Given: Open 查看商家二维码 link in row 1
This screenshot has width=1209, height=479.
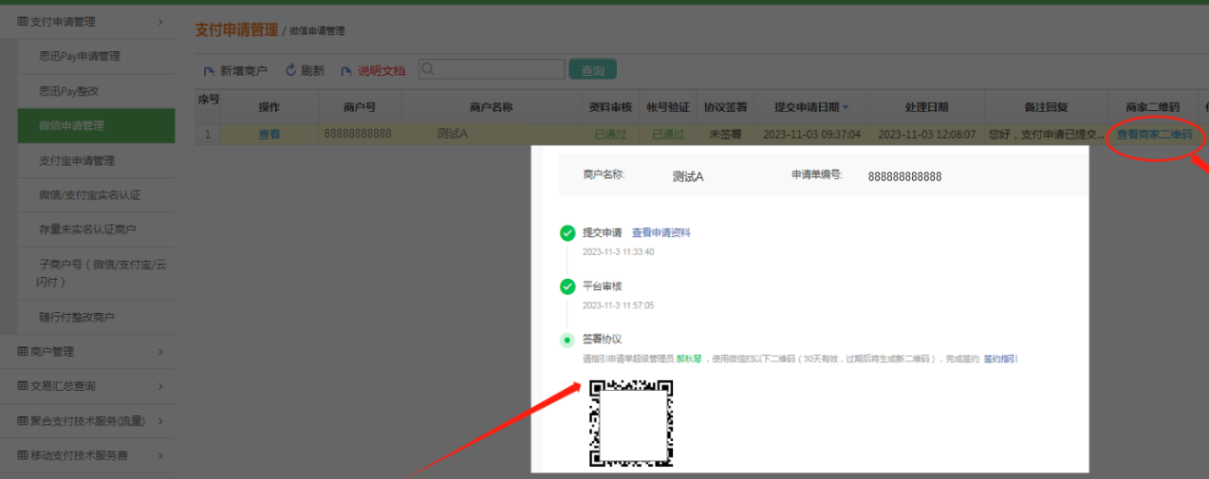Looking at the screenshot, I should tap(1154, 135).
